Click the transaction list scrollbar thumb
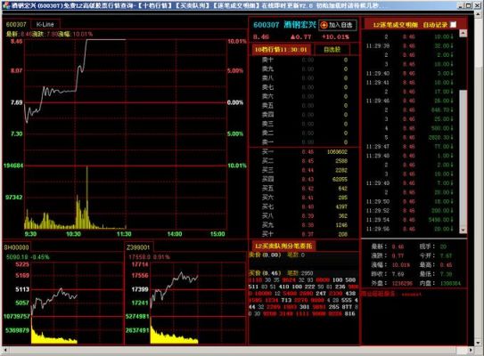Viewport: 484px width, 356px height. click(463, 158)
